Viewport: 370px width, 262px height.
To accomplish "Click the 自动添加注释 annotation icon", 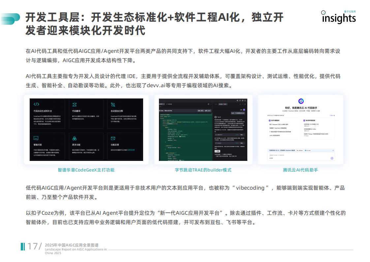I will point(113,104).
